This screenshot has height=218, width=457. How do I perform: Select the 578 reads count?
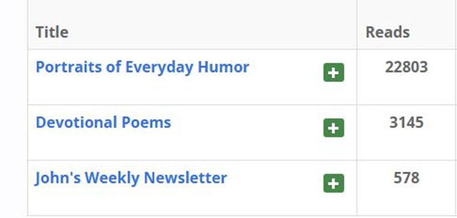pos(406,178)
